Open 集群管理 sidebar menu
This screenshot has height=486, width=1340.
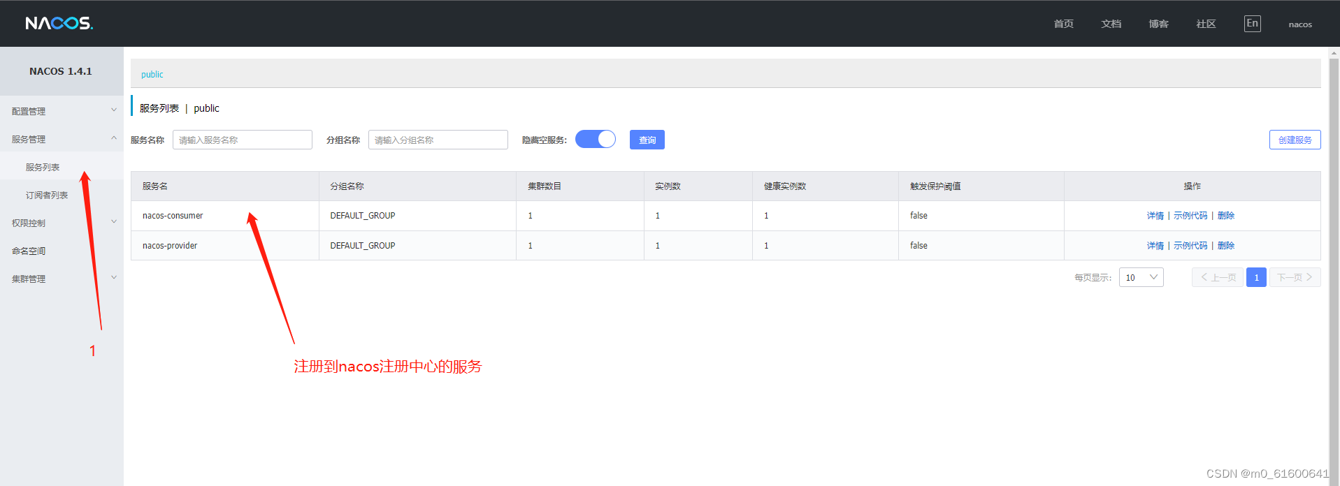tap(29, 279)
